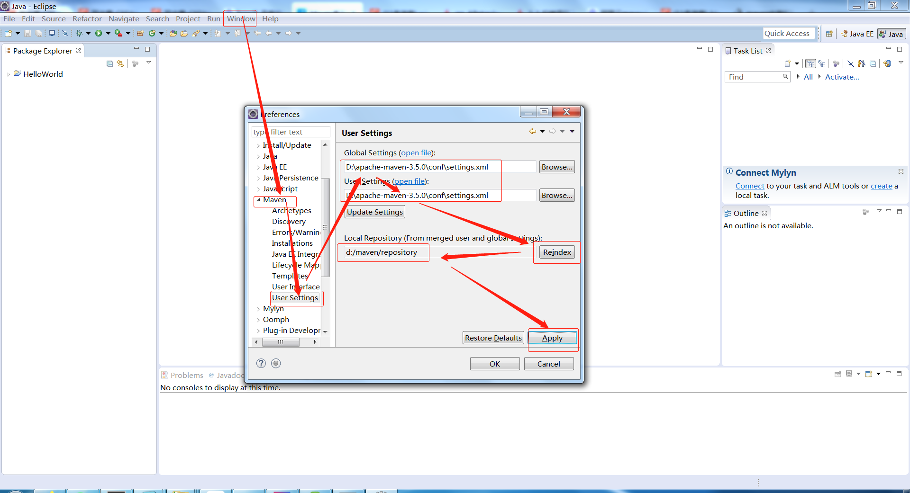The height and width of the screenshot is (493, 910).
Task: Open the Refactor menu
Action: tap(87, 18)
